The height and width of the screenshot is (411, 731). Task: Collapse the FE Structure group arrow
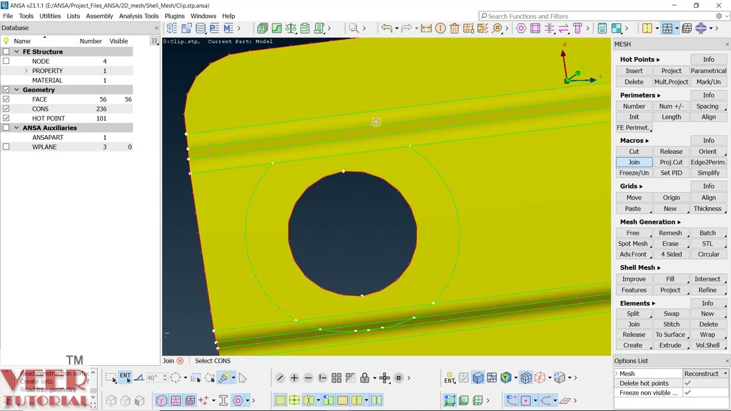(x=17, y=51)
